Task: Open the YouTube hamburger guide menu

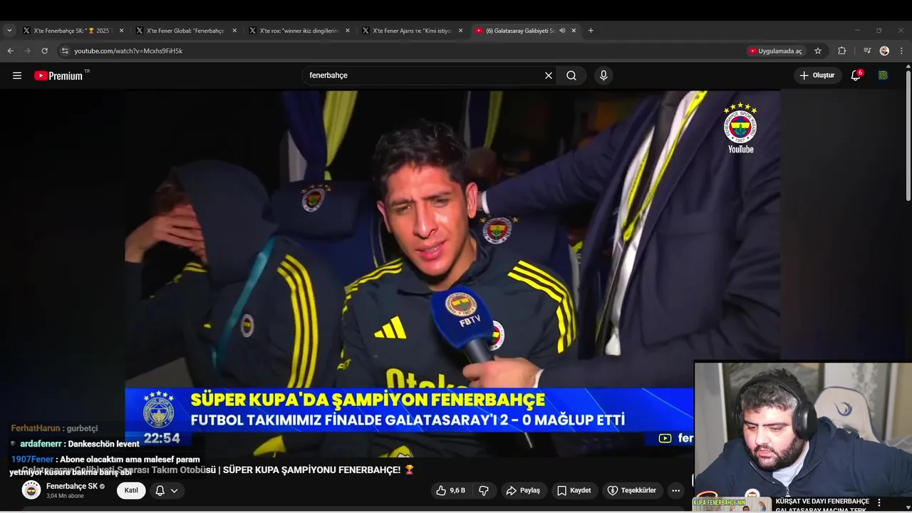Action: [x=17, y=76]
